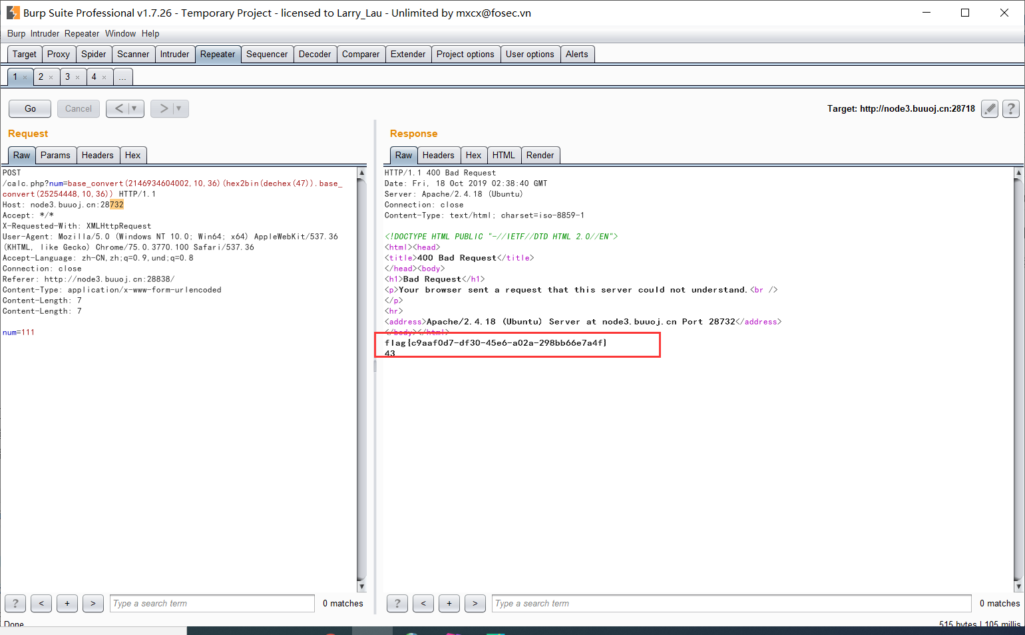This screenshot has width=1025, height=635.
Task: Switch to the Comparer tab
Action: [361, 55]
